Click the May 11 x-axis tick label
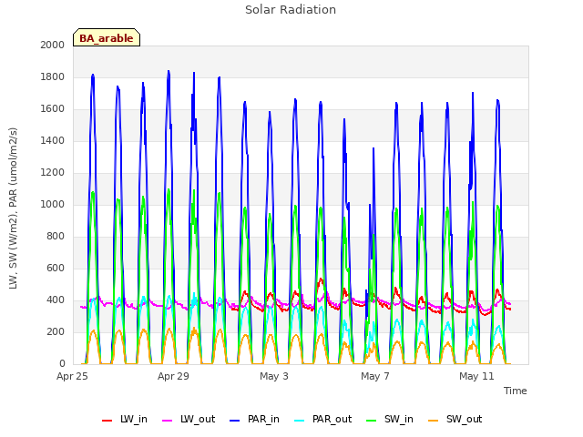Viewport: 583px width, 437px height. (x=476, y=376)
